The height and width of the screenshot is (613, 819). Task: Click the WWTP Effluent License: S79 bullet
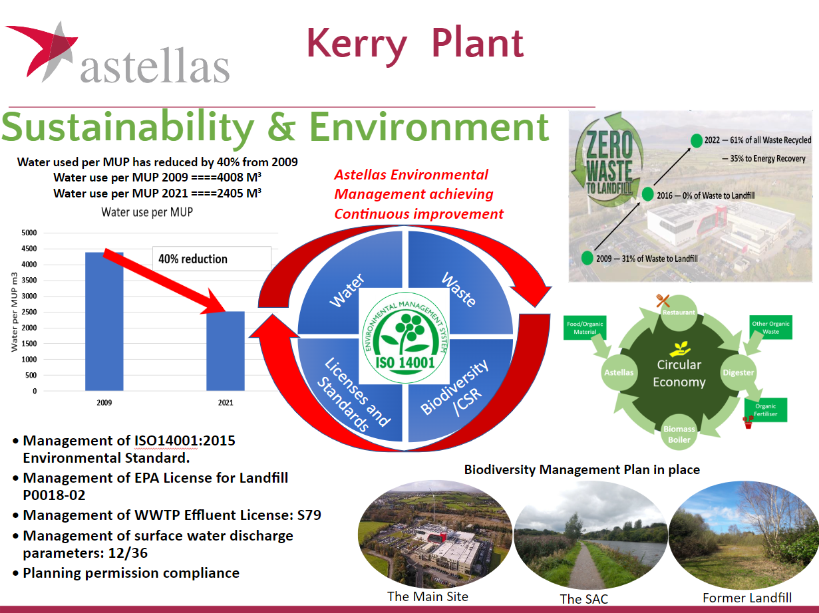point(172,515)
